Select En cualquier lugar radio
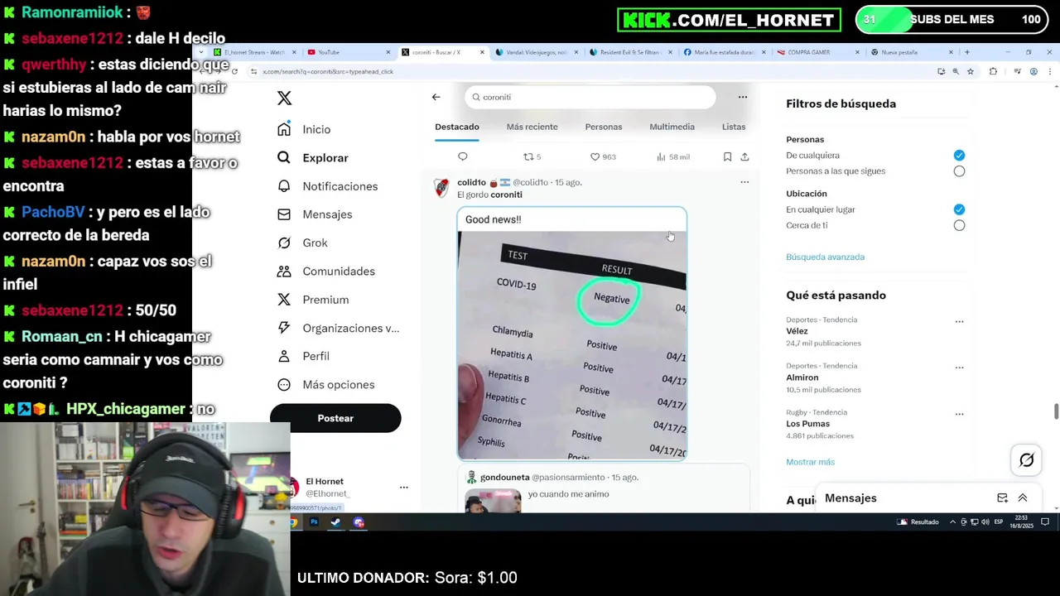Image resolution: width=1060 pixels, height=596 pixels. [959, 209]
